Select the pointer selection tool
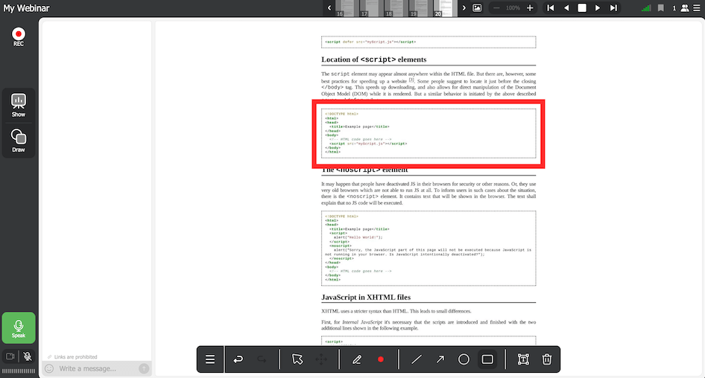The image size is (705, 378). [297, 359]
